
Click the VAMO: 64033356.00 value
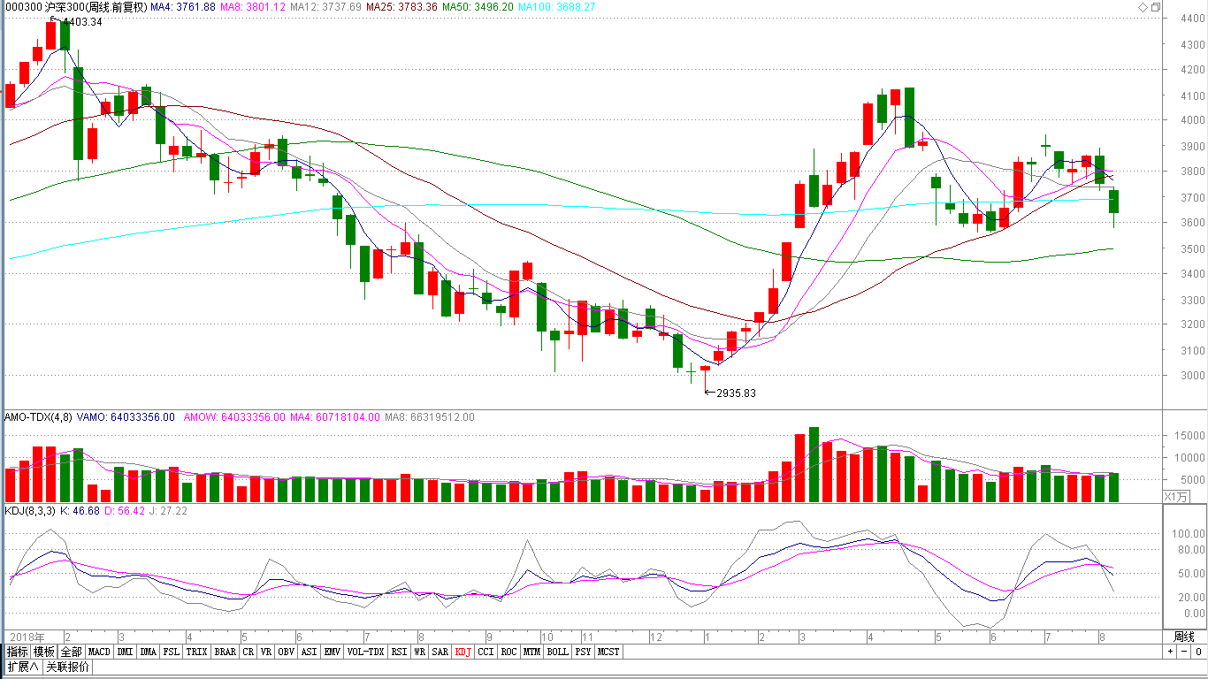126,417
